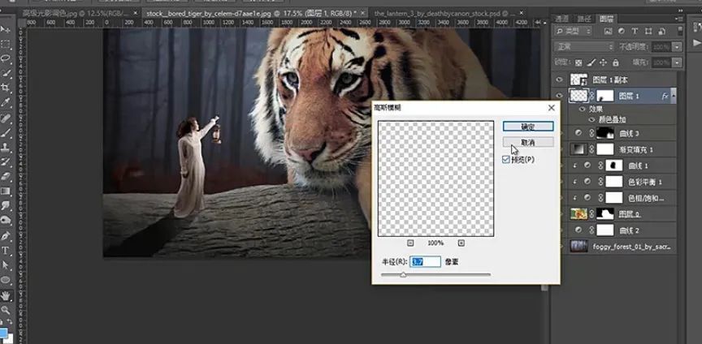Select the Zoom magnifier tool
The height and width of the screenshot is (344, 702).
[6, 309]
